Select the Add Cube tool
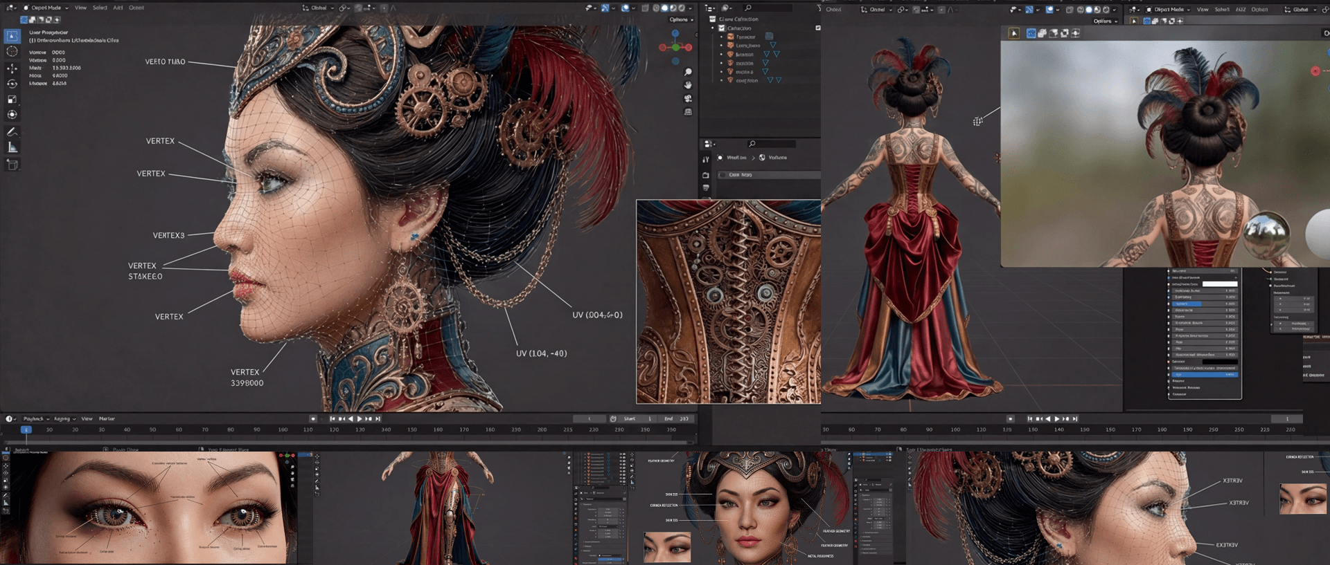 (x=12, y=164)
